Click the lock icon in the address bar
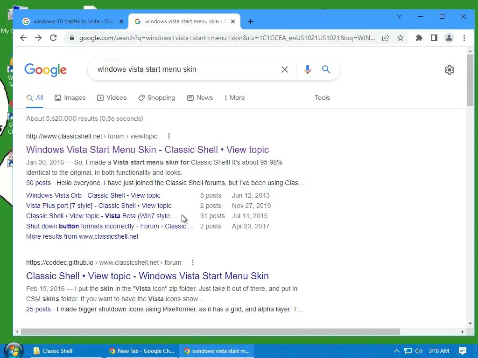Viewport: 478px width, 358px height. pos(72,38)
